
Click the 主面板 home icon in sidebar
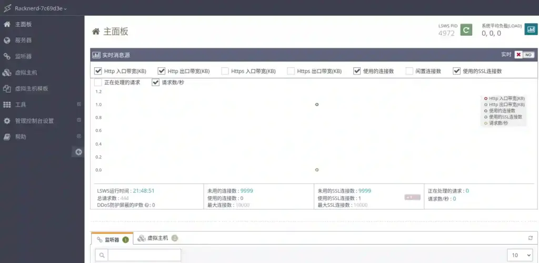[7, 24]
